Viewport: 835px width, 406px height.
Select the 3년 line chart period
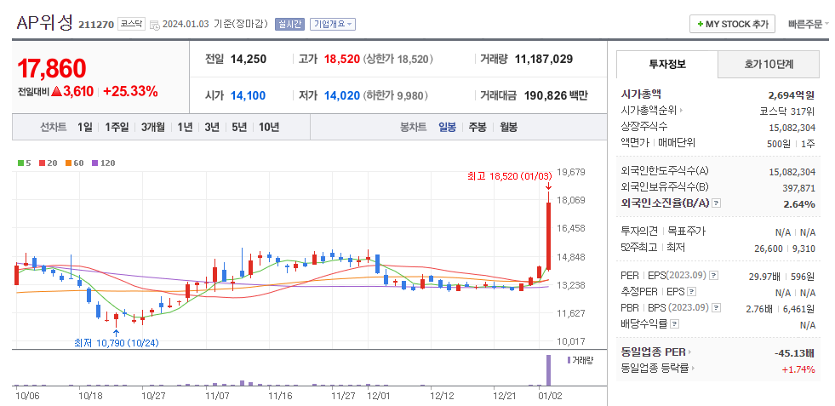(211, 128)
